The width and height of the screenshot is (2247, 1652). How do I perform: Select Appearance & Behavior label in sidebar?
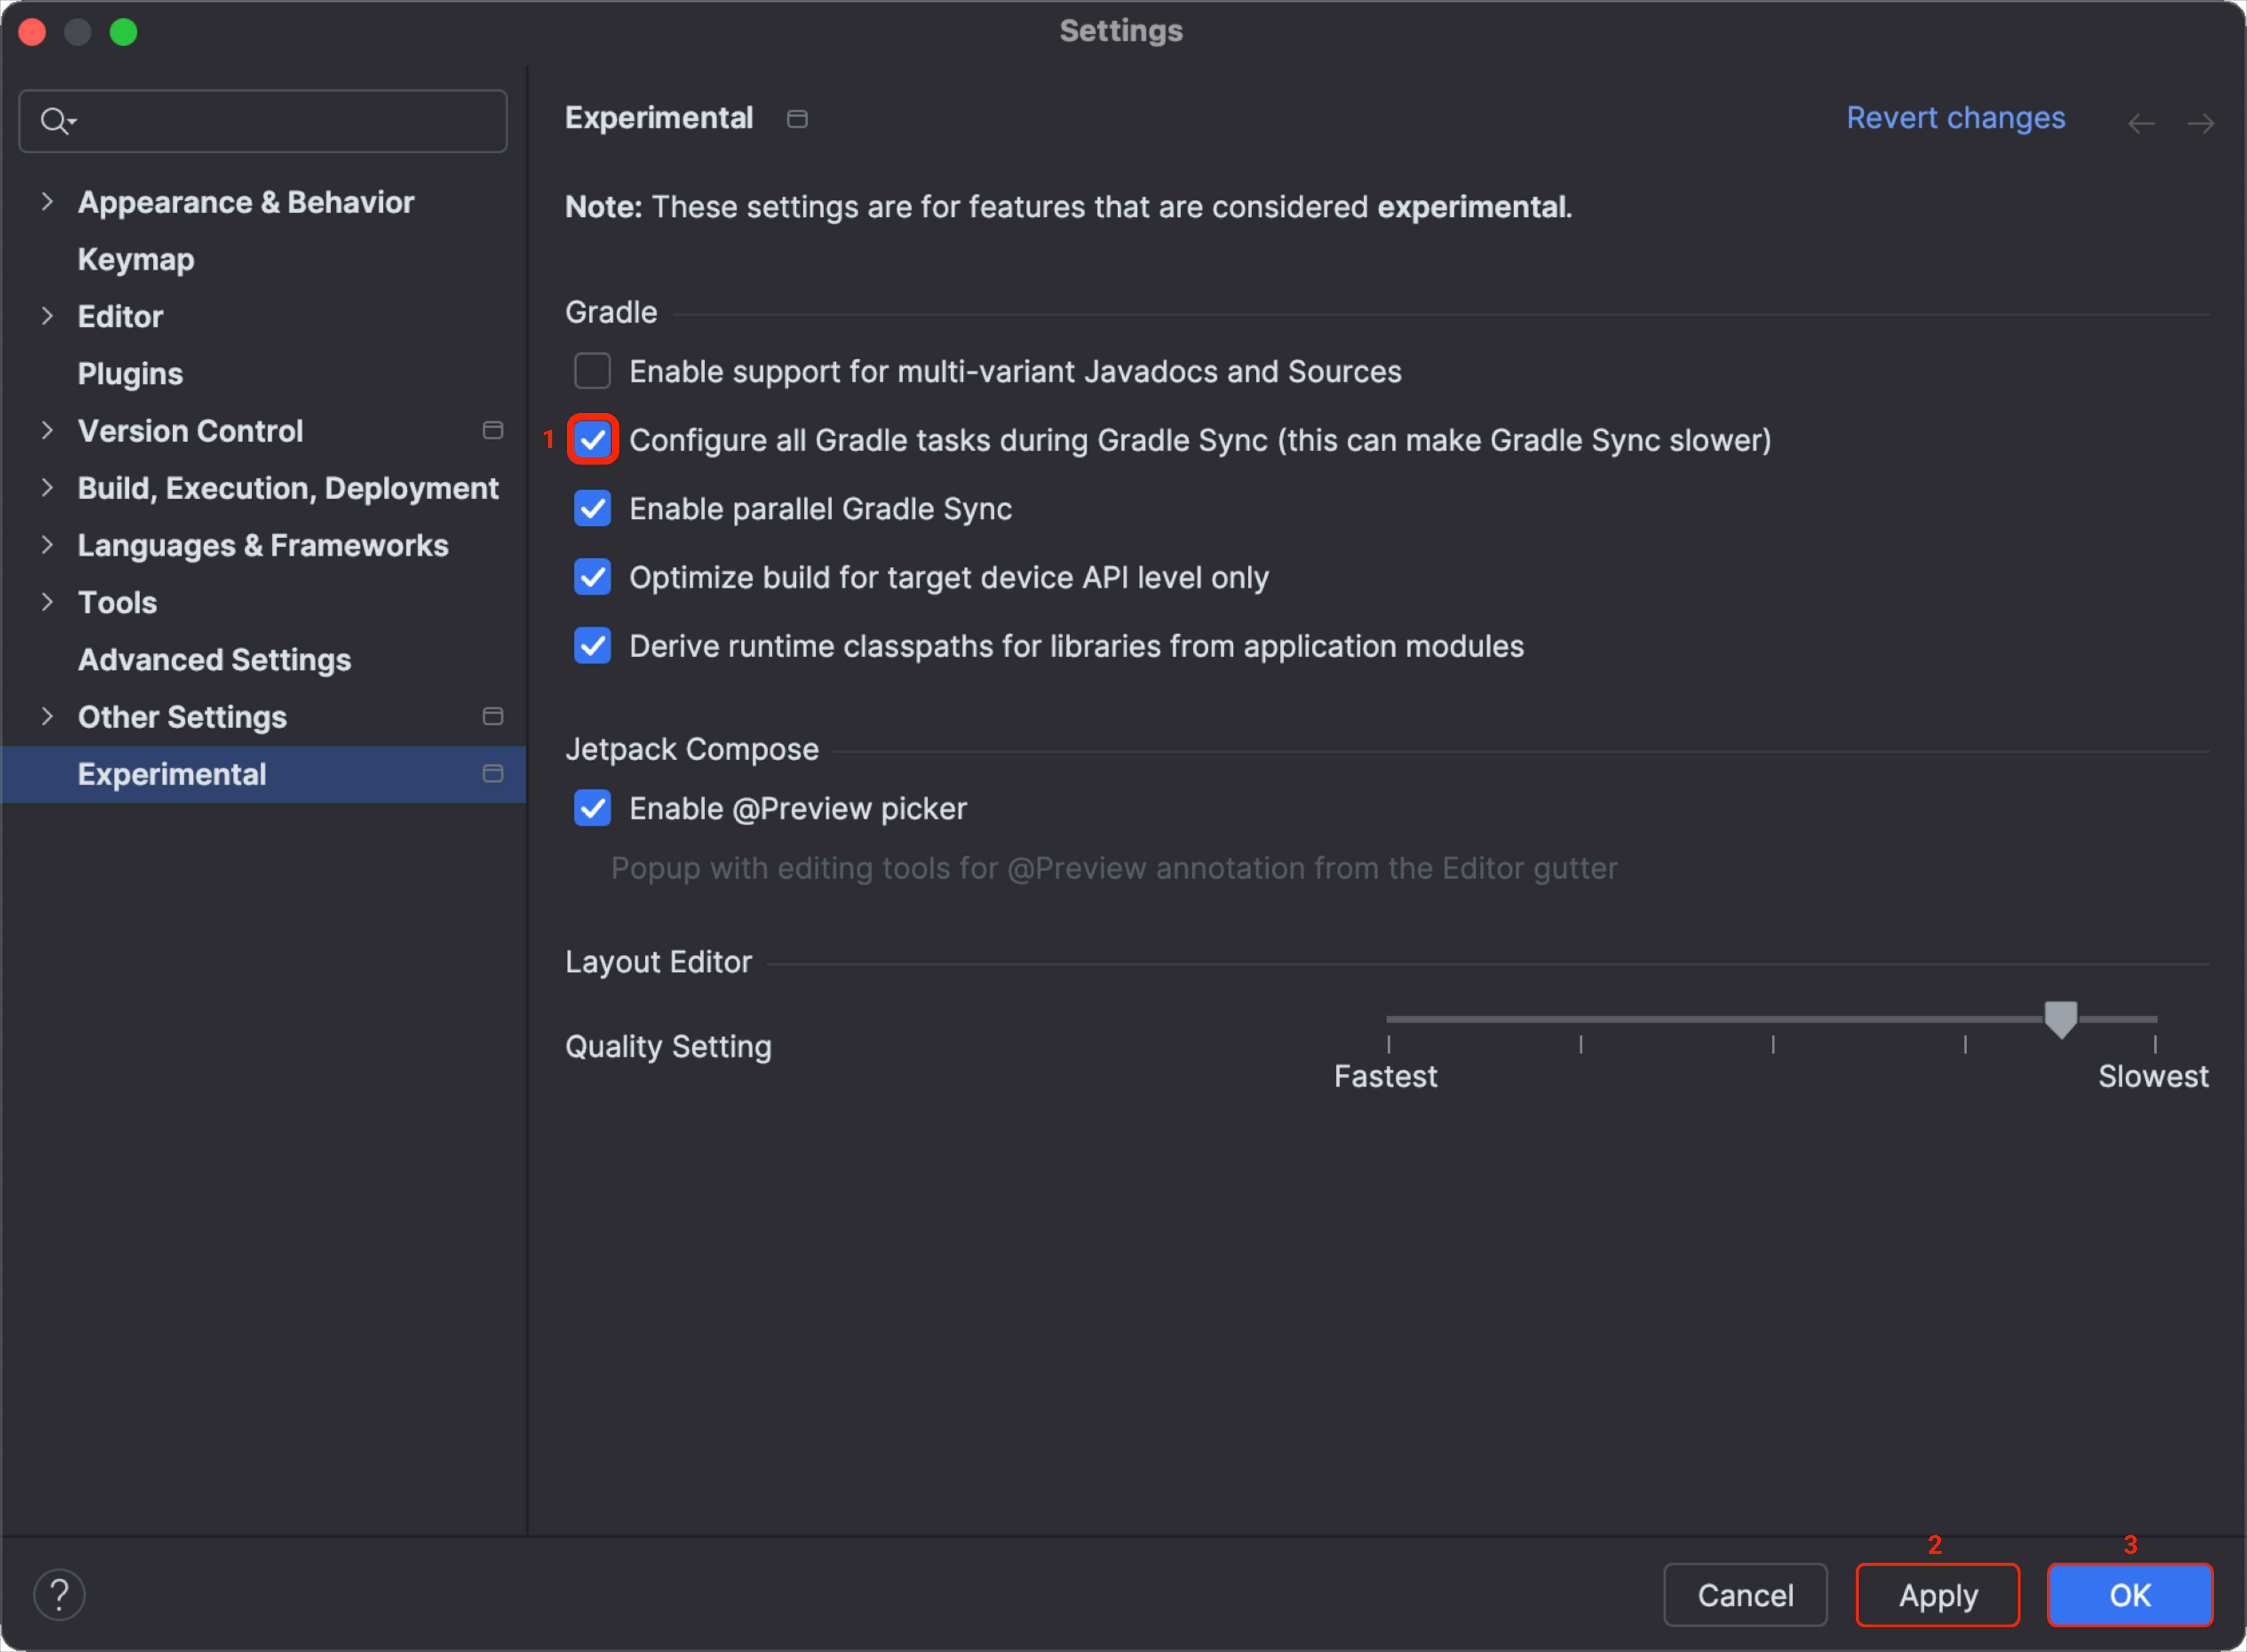point(246,203)
